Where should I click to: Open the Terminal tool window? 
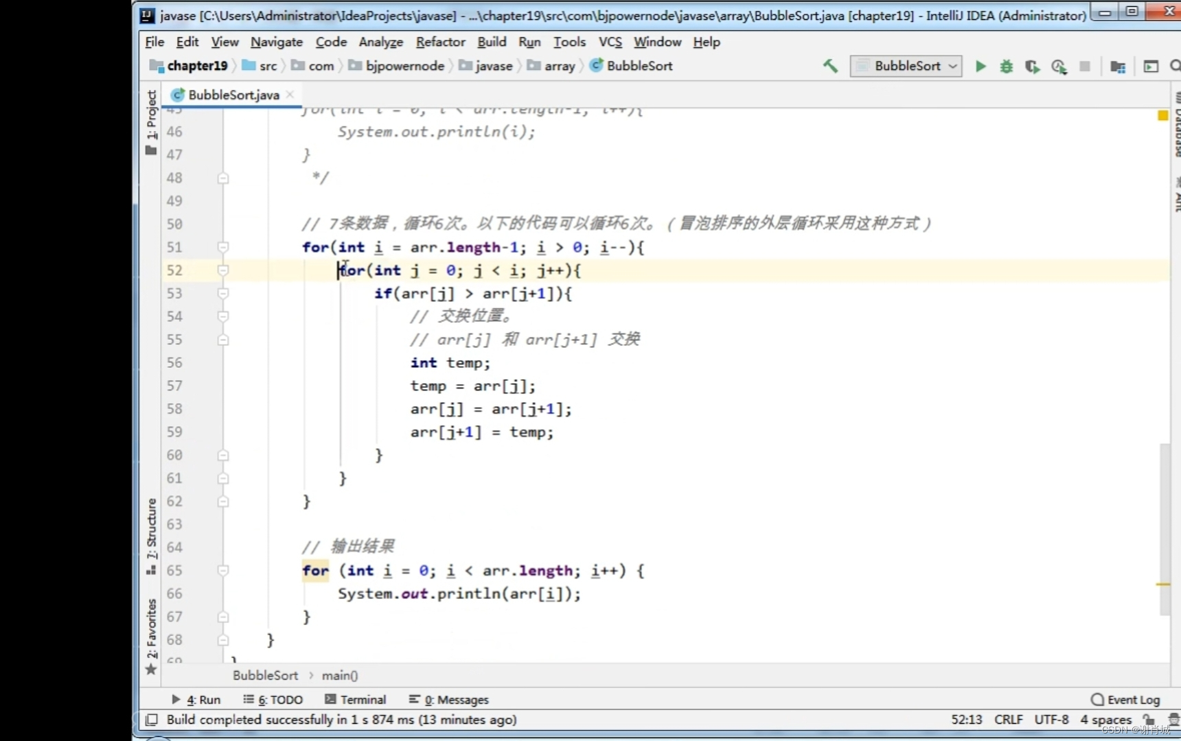(356, 699)
